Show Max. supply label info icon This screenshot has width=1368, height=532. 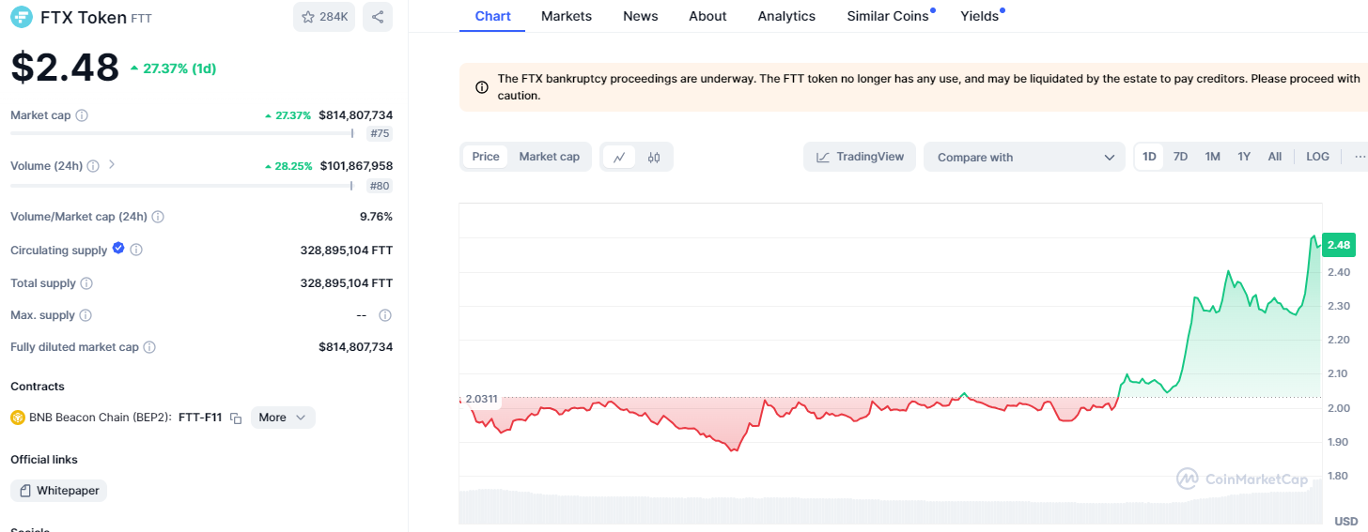pos(85,315)
